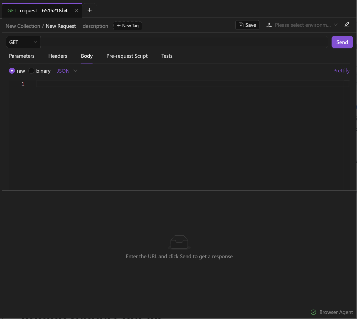Close the request - 6515218b4 tab
This screenshot has height=319, width=357.
coord(77,10)
